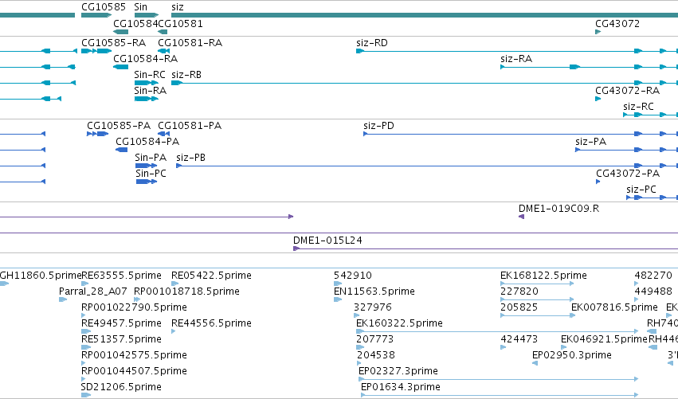678x399 pixels.
Task: Click the Parral_28_A07 arrow marker
Action: (63, 299)
